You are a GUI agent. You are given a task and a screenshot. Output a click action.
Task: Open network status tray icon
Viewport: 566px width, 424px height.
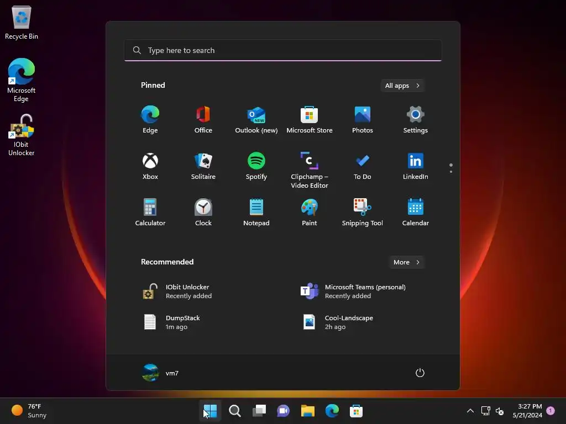point(485,411)
